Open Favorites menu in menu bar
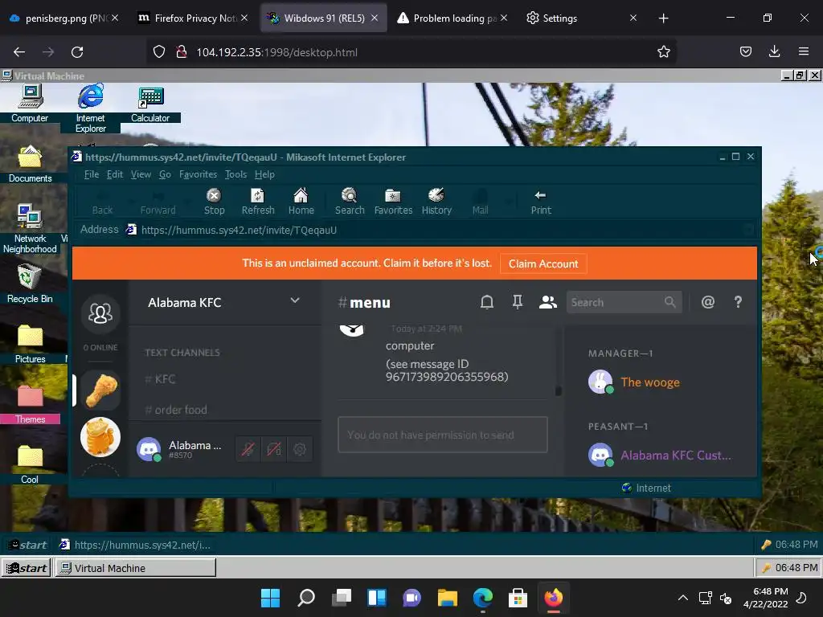This screenshot has height=617, width=823. (198, 174)
